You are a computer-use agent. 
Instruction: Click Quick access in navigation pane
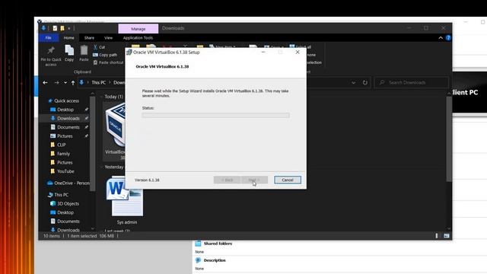(66, 100)
